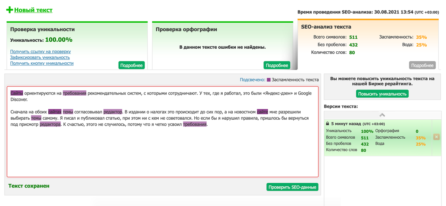446x206 pixels.
Task: Click the lock icon on the 5 минут назад version
Action: (x=327, y=123)
